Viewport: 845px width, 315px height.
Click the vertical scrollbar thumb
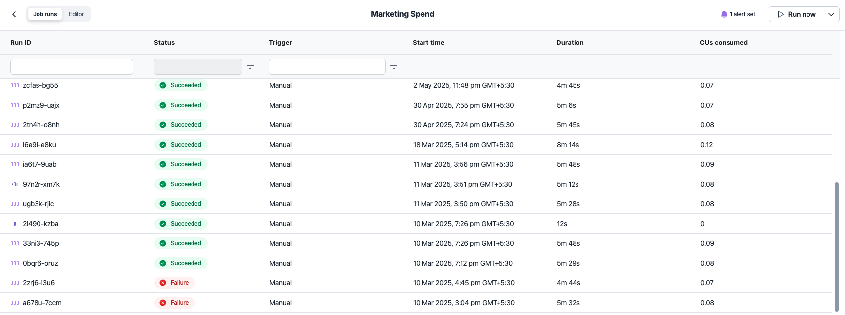point(836,246)
